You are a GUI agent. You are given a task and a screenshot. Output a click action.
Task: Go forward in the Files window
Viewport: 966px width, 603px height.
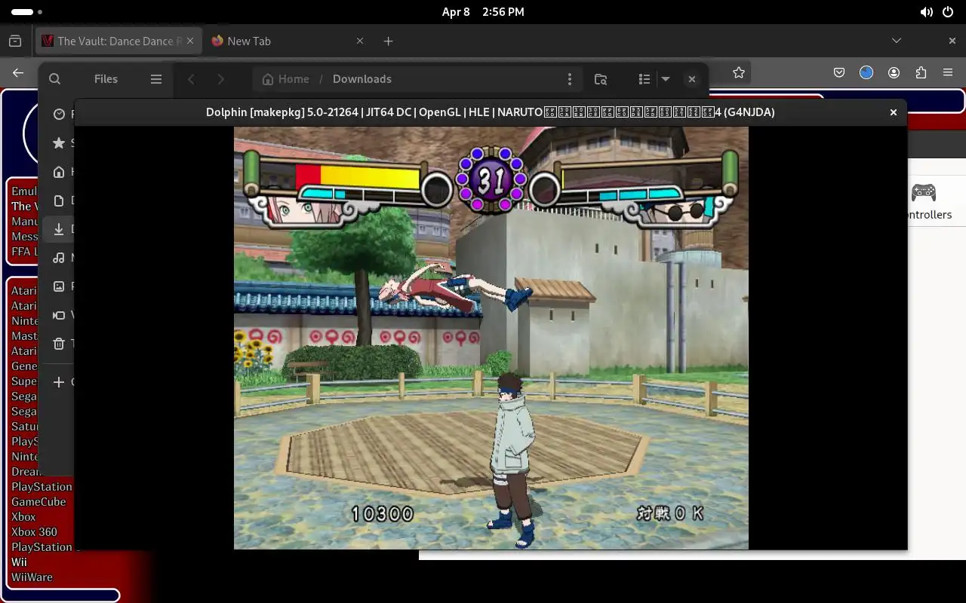coord(220,79)
